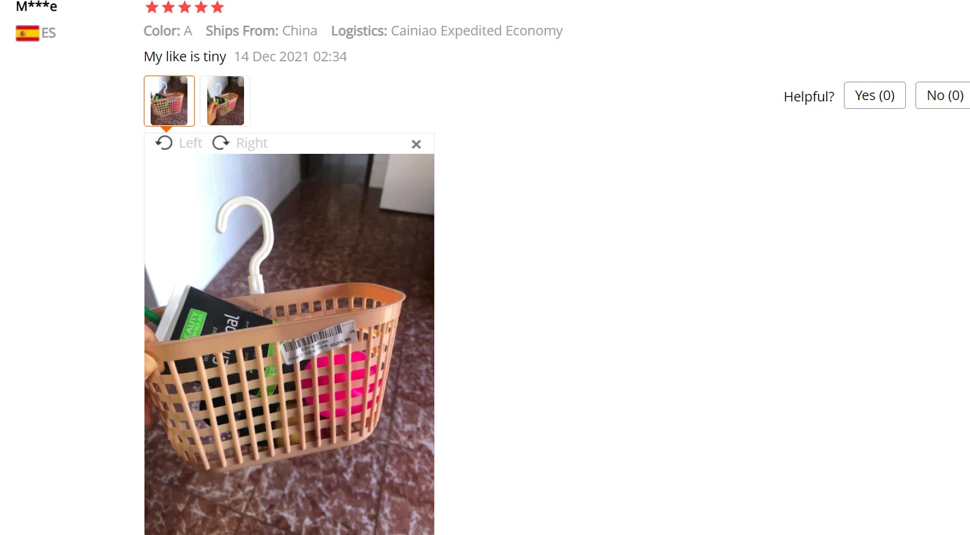Click the last red rating star
Image resolution: width=970 pixels, height=535 pixels.
pyautogui.click(x=217, y=7)
